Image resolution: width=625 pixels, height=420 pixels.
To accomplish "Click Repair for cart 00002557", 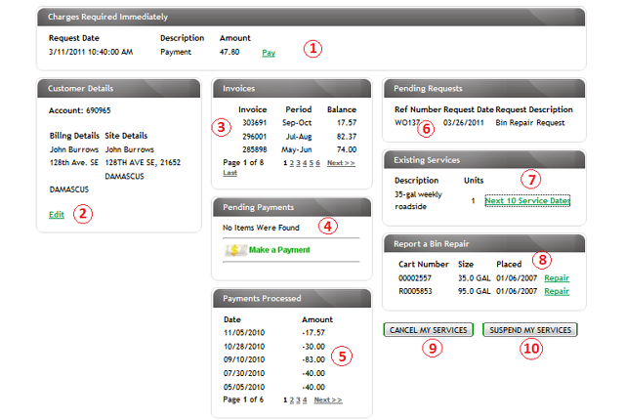I will [557, 277].
